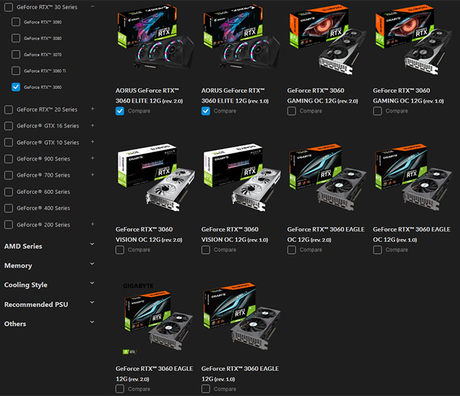Expand the Recommended PSU filter section
The width and height of the screenshot is (460, 396).
[x=92, y=302]
